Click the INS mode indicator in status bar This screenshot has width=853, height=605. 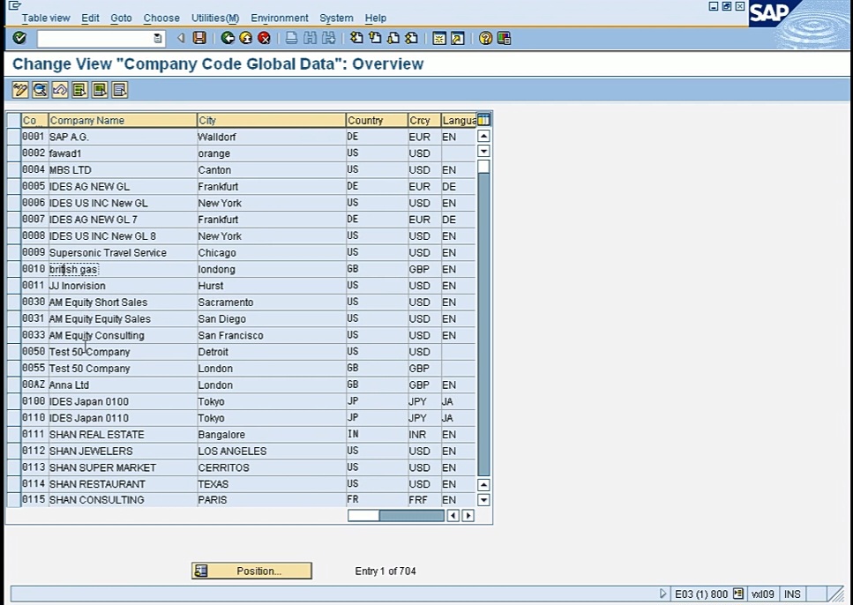[x=792, y=594]
